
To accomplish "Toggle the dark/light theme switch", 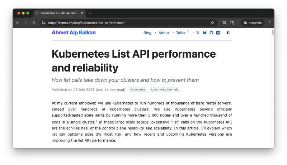I will 228,33.
